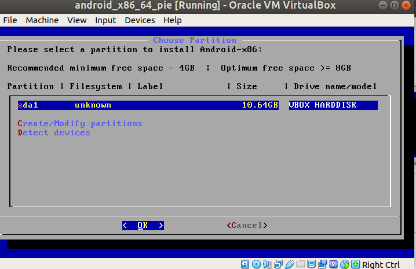Open the File menu
This screenshot has height=269, width=416.
pyautogui.click(x=10, y=20)
